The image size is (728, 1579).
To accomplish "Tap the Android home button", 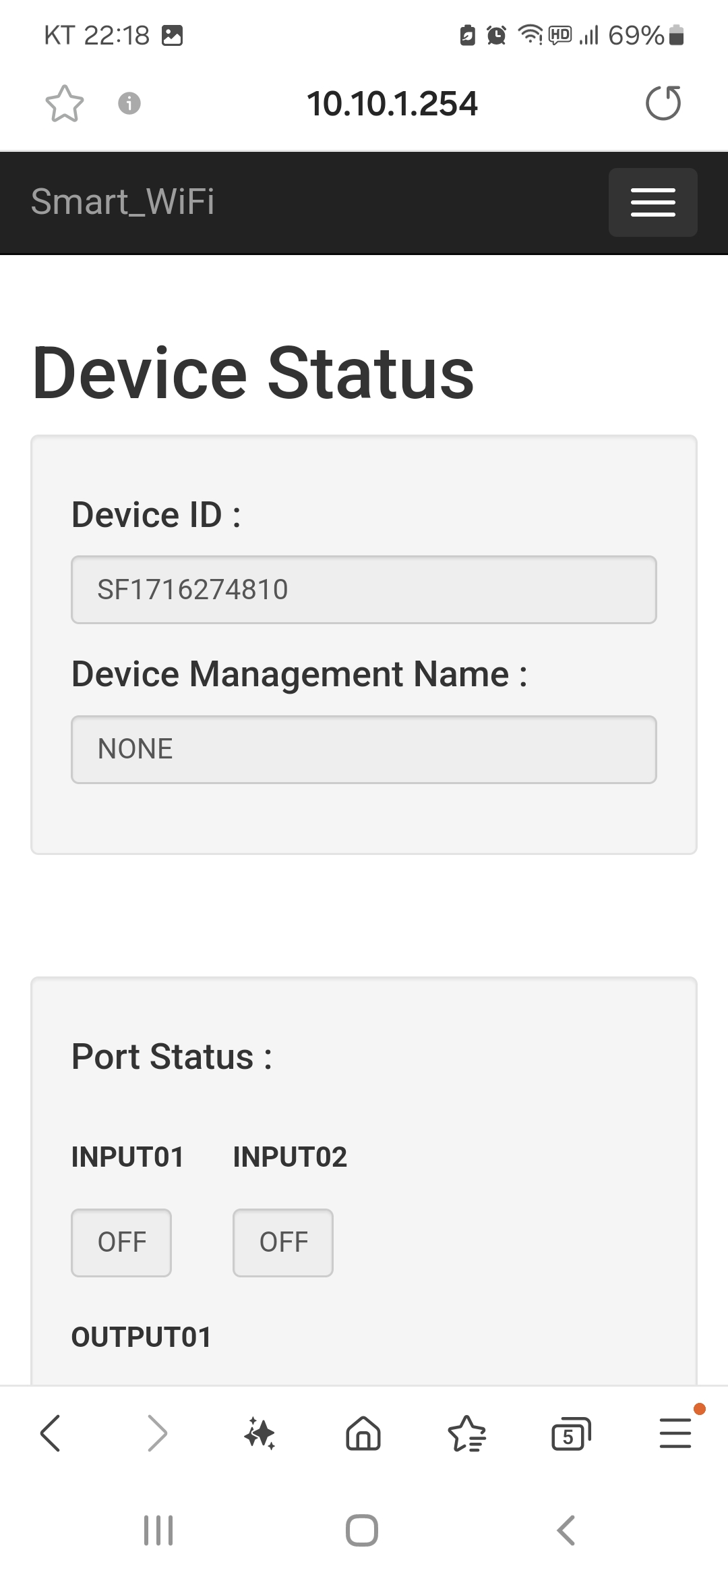I will pos(362,1530).
